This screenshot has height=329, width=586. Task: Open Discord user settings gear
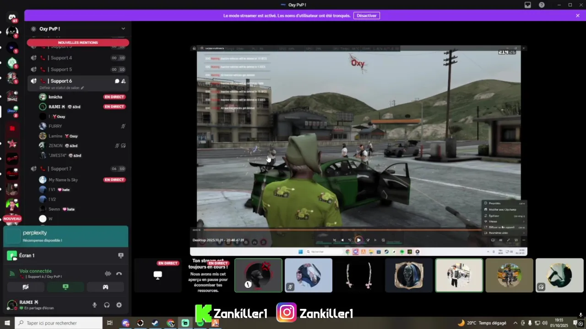(119, 305)
